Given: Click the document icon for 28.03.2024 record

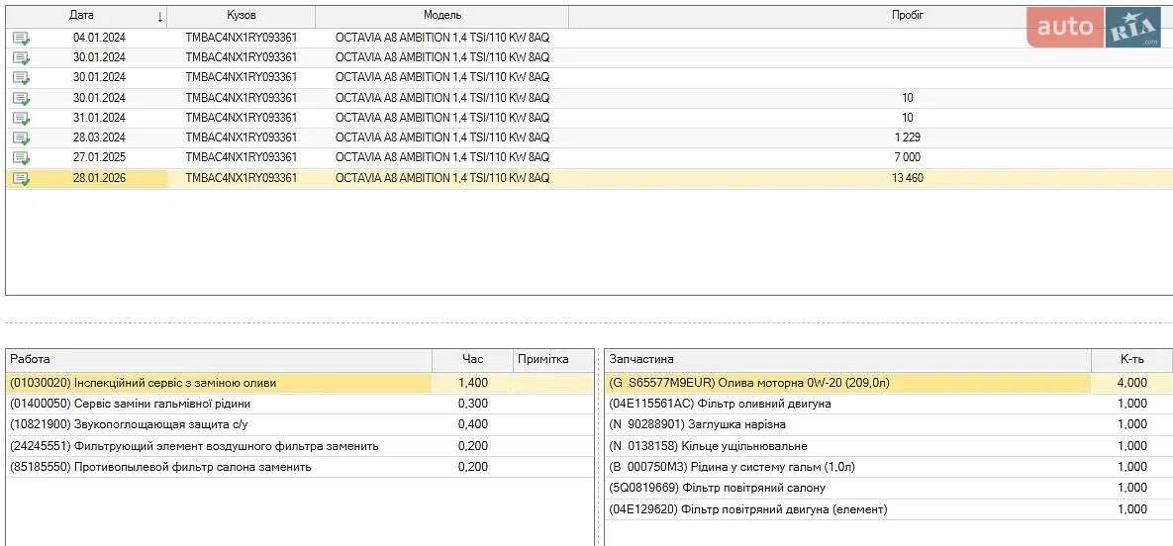Looking at the screenshot, I should click(22, 138).
